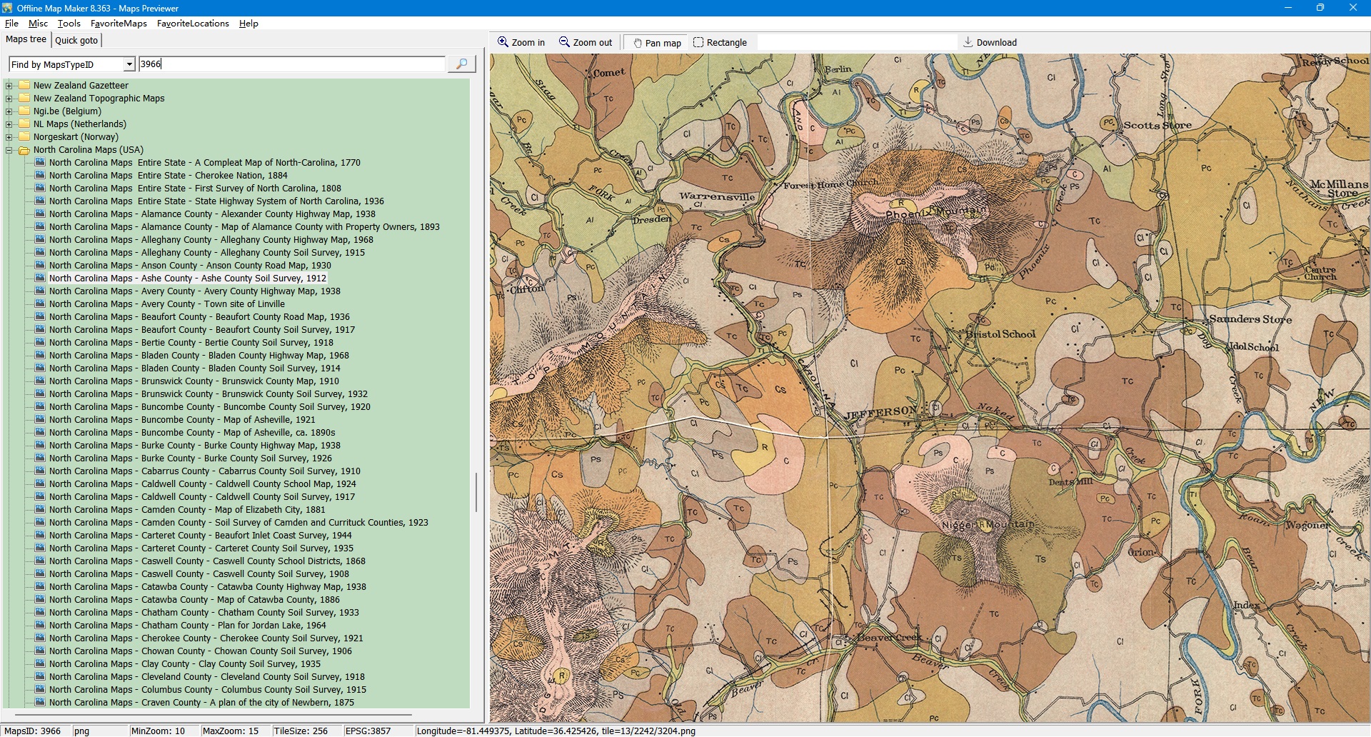Viewport: 1371px width, 737px height.
Task: Switch to the Quick goto tab
Action: click(76, 40)
